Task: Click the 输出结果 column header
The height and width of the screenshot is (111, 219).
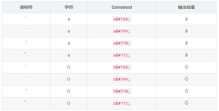Action: 186,7
